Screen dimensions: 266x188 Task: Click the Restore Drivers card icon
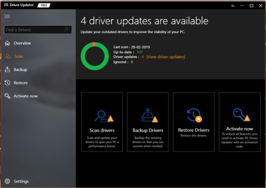[x=194, y=115]
